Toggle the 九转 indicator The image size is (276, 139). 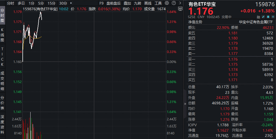click(x=137, y=3)
